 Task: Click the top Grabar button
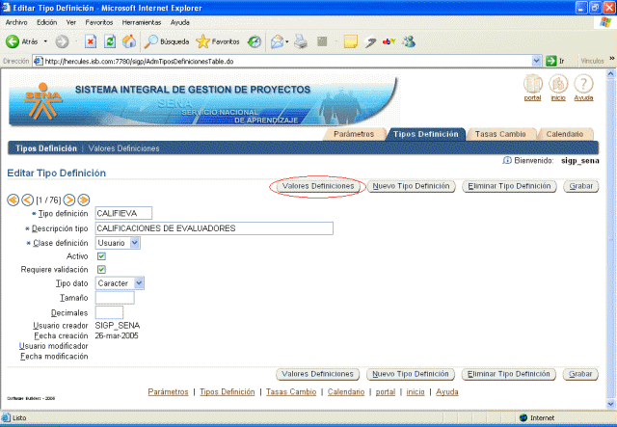[x=580, y=186]
